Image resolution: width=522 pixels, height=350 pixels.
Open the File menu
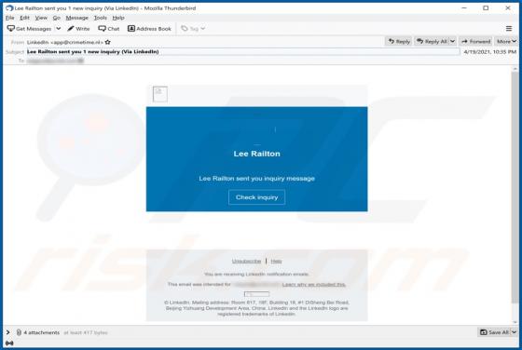pos(9,18)
